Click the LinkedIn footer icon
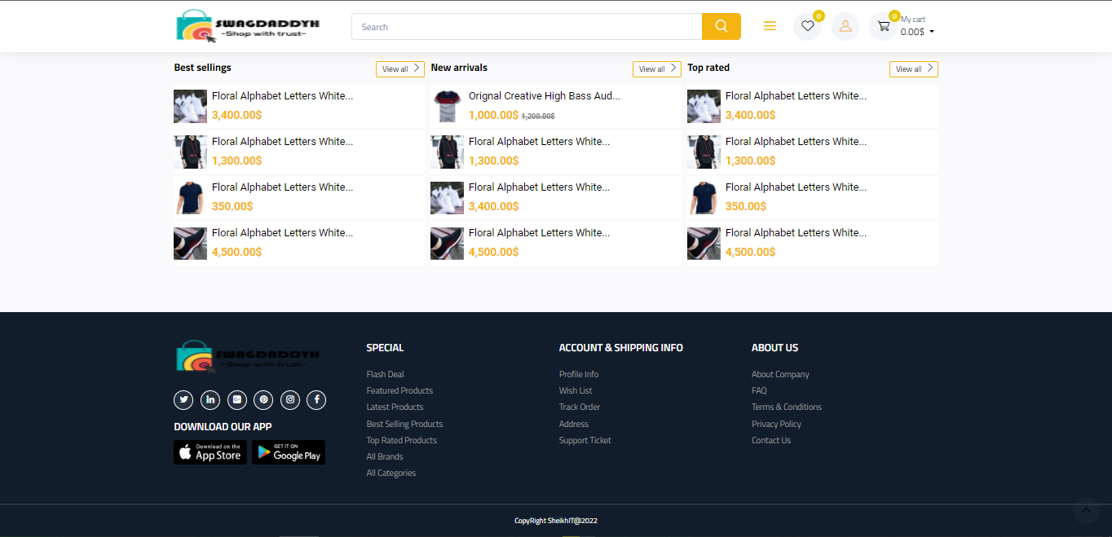The image size is (1112, 537). (x=210, y=399)
